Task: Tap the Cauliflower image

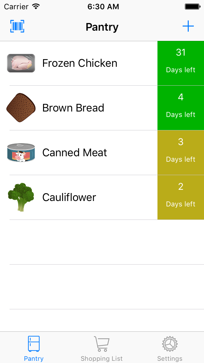Action: coord(21,197)
